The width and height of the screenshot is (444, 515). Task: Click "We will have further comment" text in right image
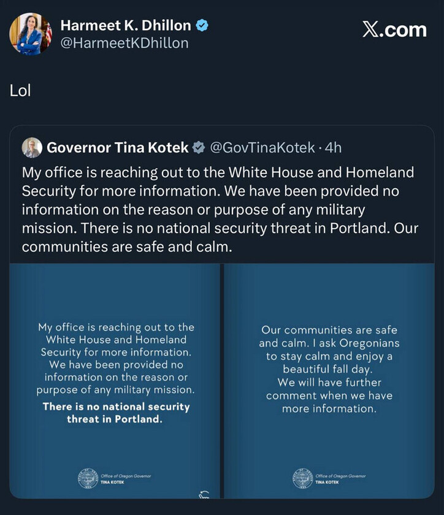click(x=329, y=389)
